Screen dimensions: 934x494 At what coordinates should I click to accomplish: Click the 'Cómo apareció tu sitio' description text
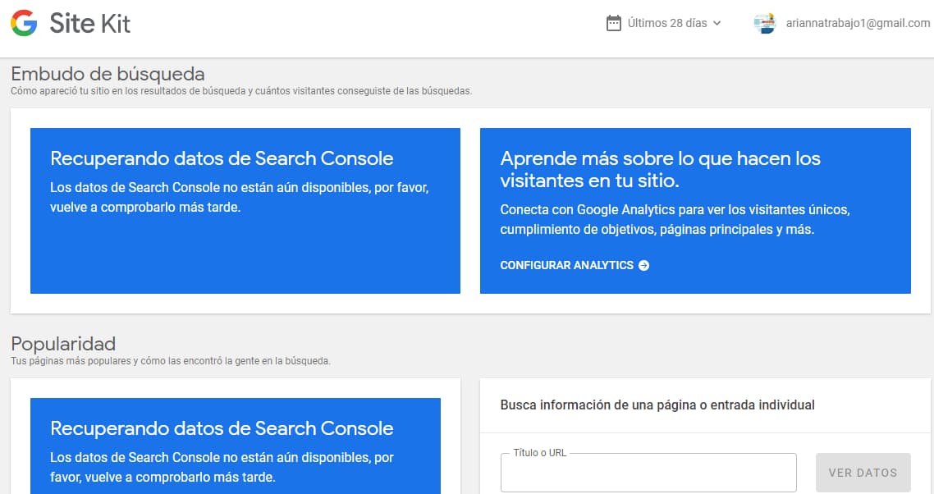pos(241,91)
